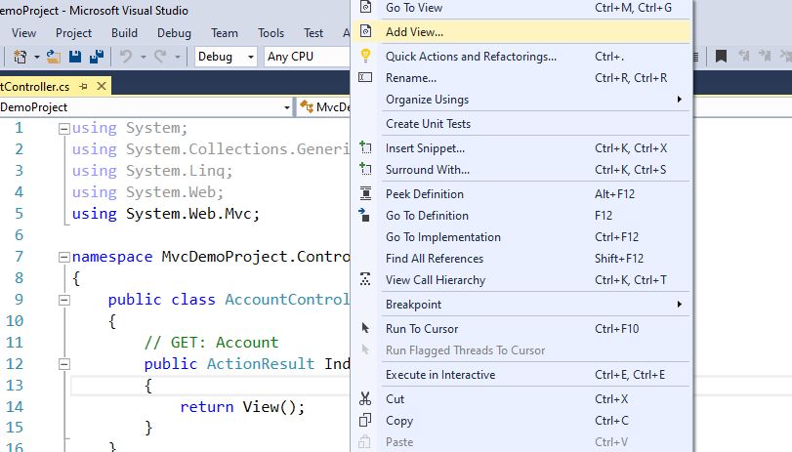Viewport: 792px width, 452px height.
Task: Close the AccountController.cs tab
Action: pyautogui.click(x=103, y=86)
